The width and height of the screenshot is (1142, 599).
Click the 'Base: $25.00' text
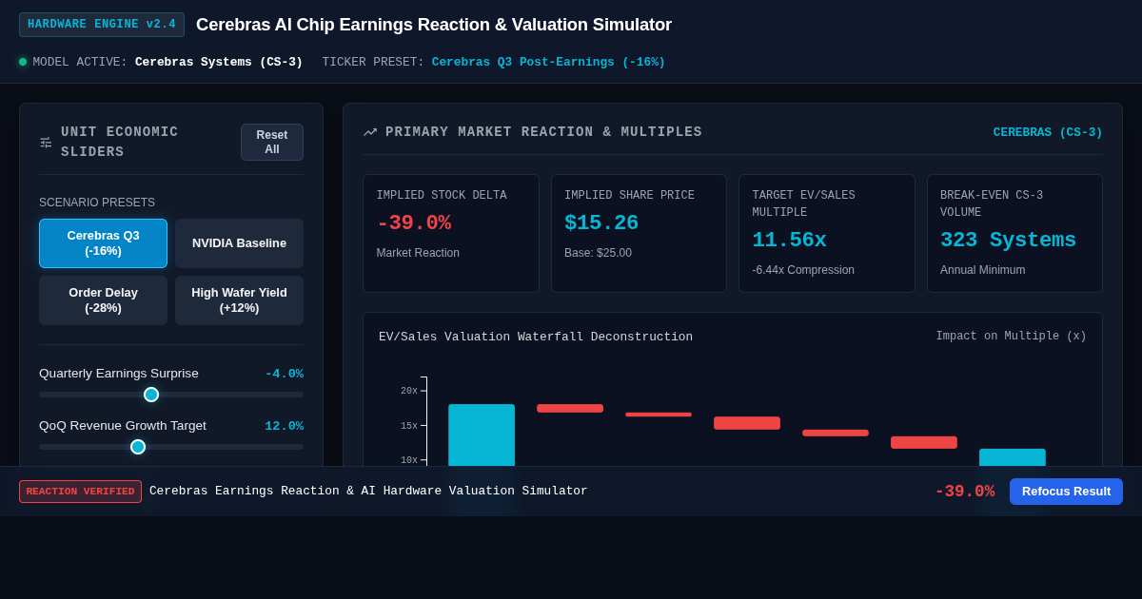click(598, 253)
